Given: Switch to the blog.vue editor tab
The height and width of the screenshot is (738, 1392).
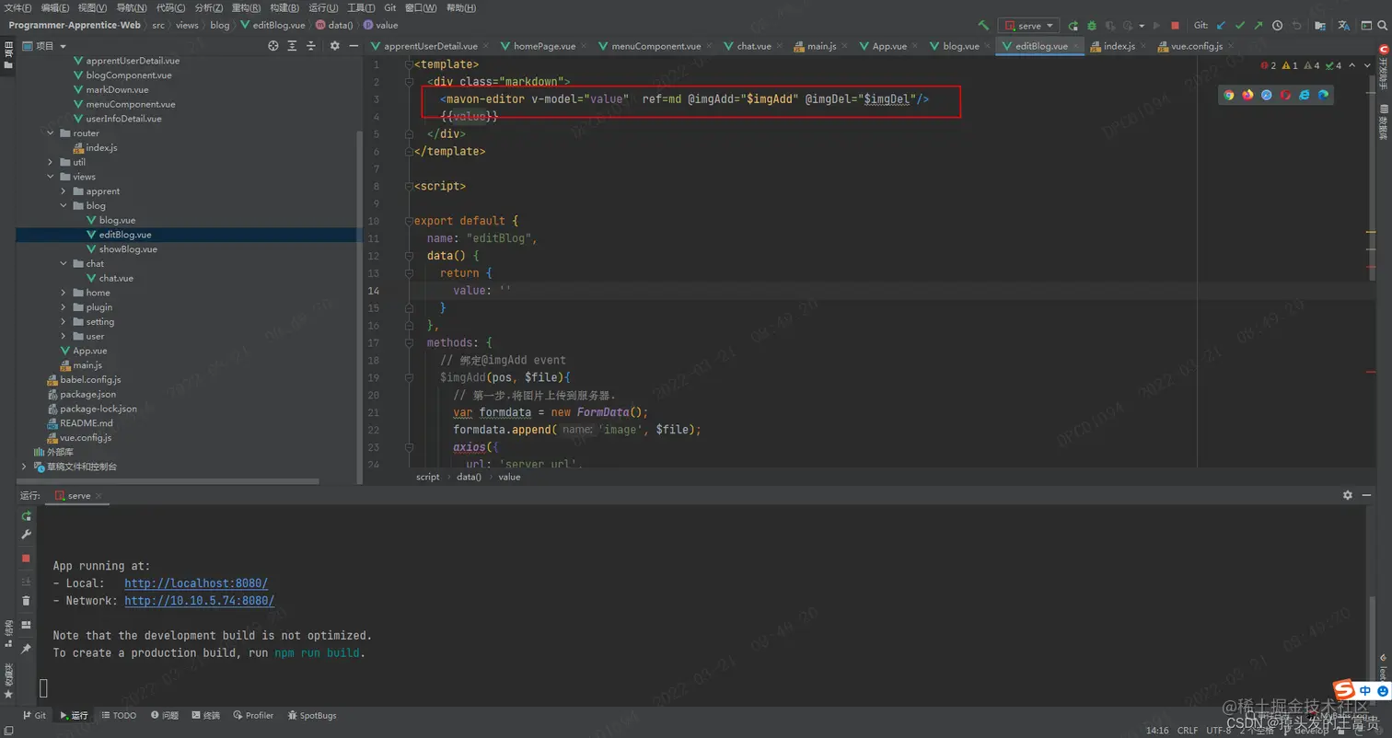Looking at the screenshot, I should [960, 46].
